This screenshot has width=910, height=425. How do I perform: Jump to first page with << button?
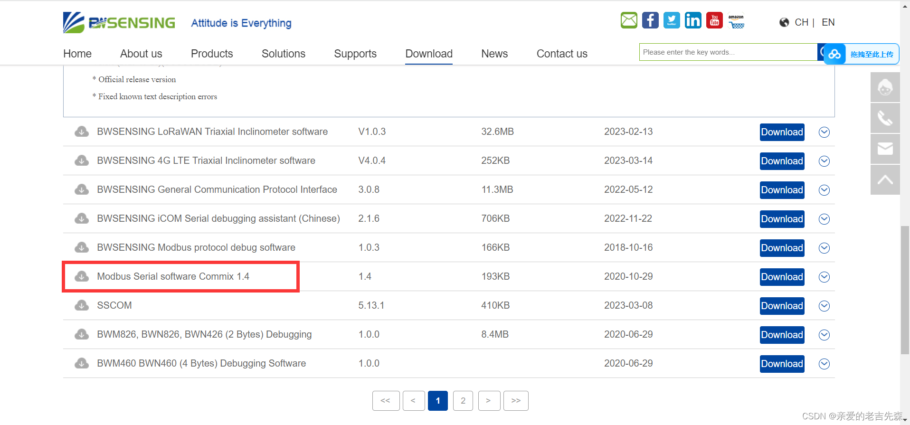386,401
